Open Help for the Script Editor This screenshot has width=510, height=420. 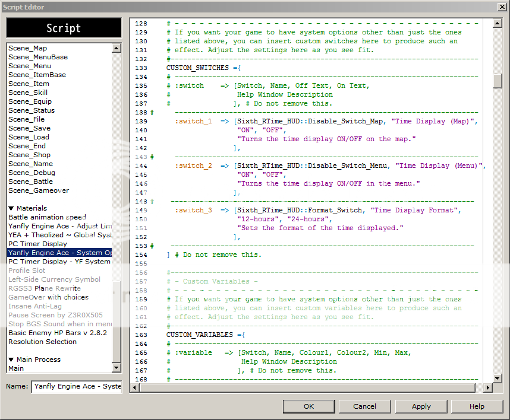(477, 406)
